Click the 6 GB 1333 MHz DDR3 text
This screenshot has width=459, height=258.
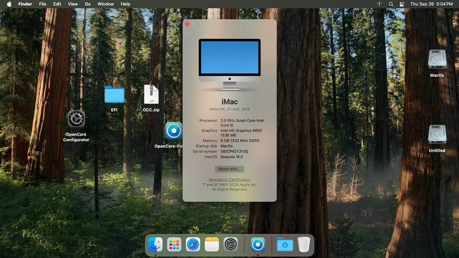coord(240,140)
